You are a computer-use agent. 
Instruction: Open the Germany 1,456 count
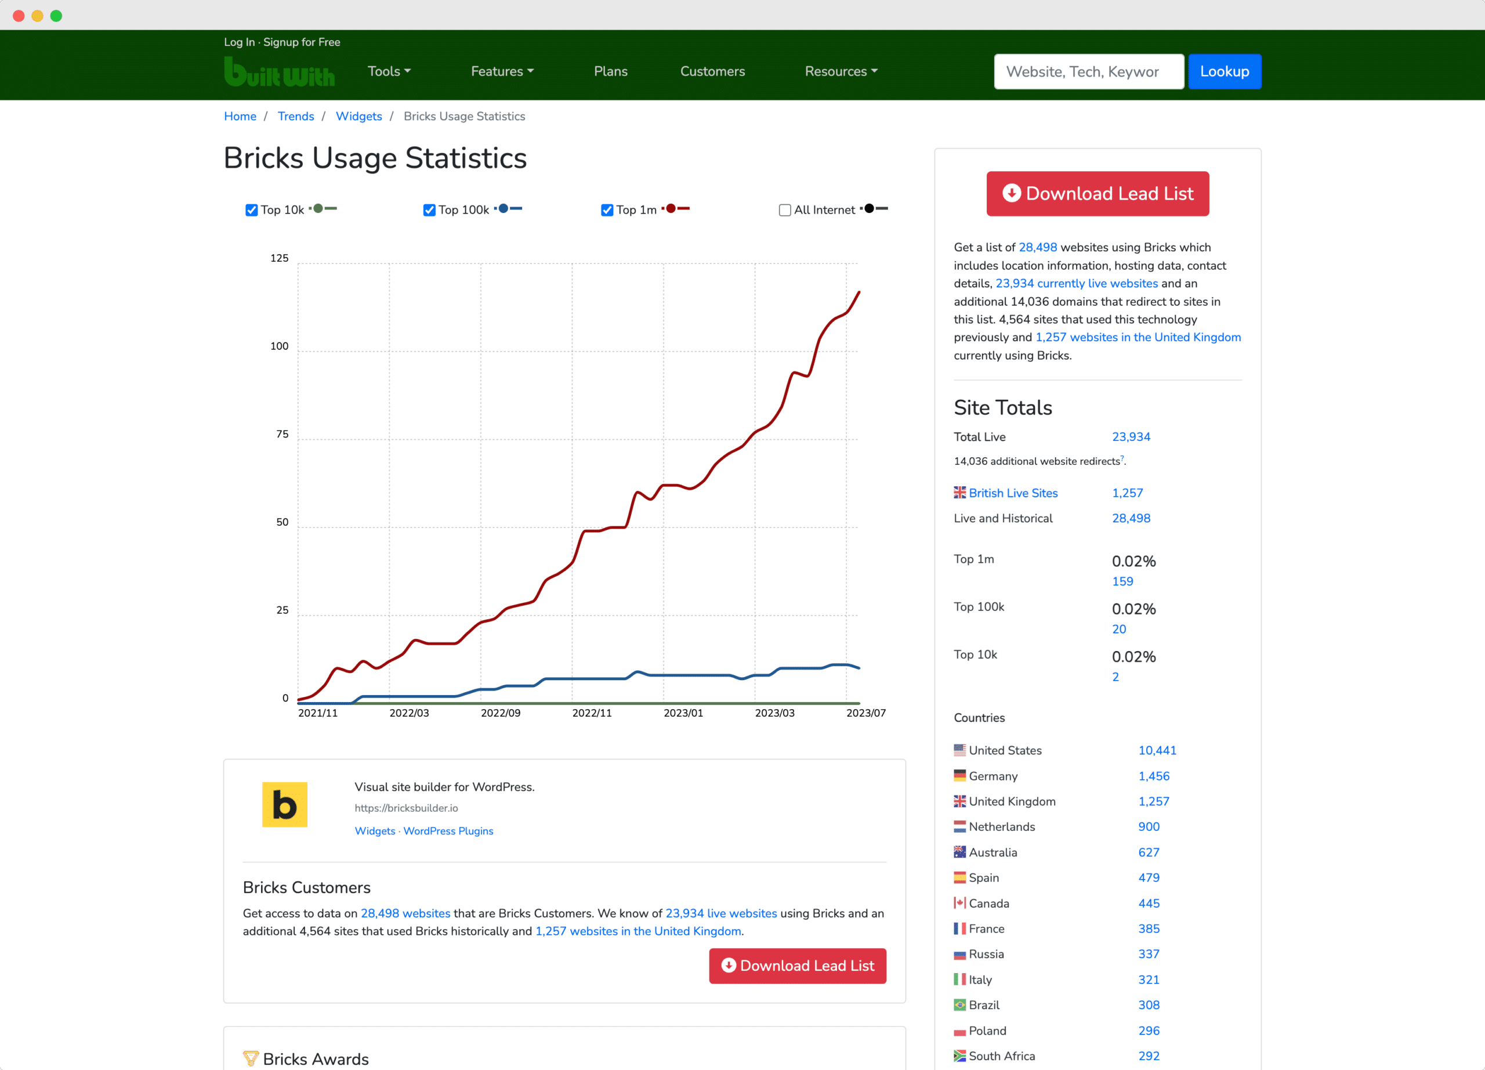1154,775
